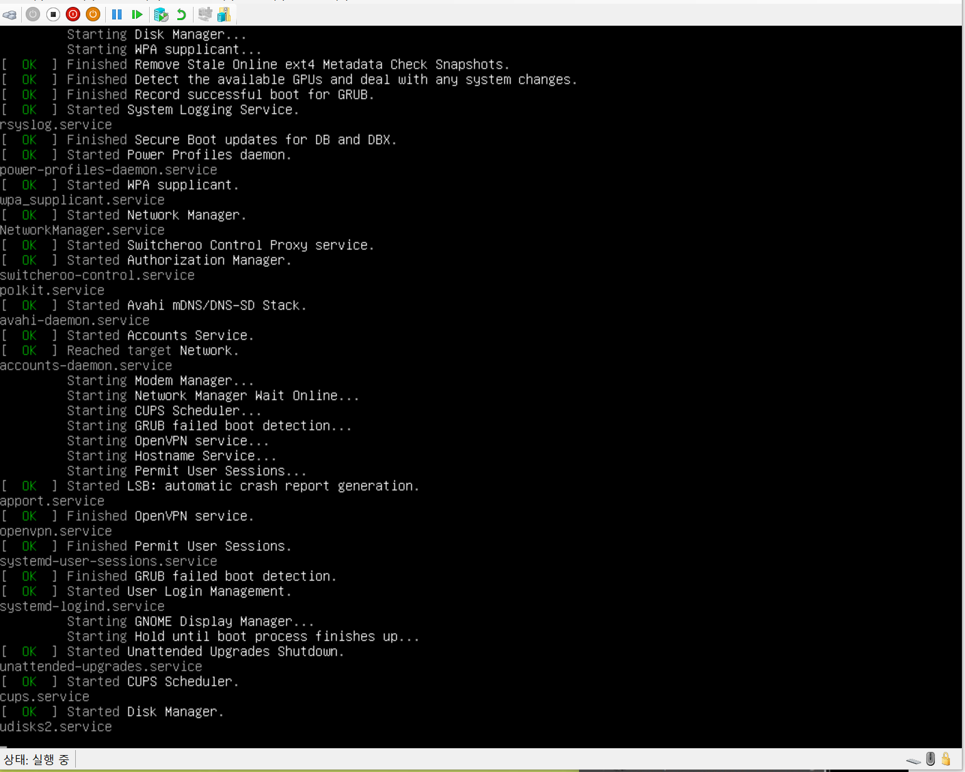Click the udisks2.service console line
The image size is (965, 772).
(x=56, y=727)
